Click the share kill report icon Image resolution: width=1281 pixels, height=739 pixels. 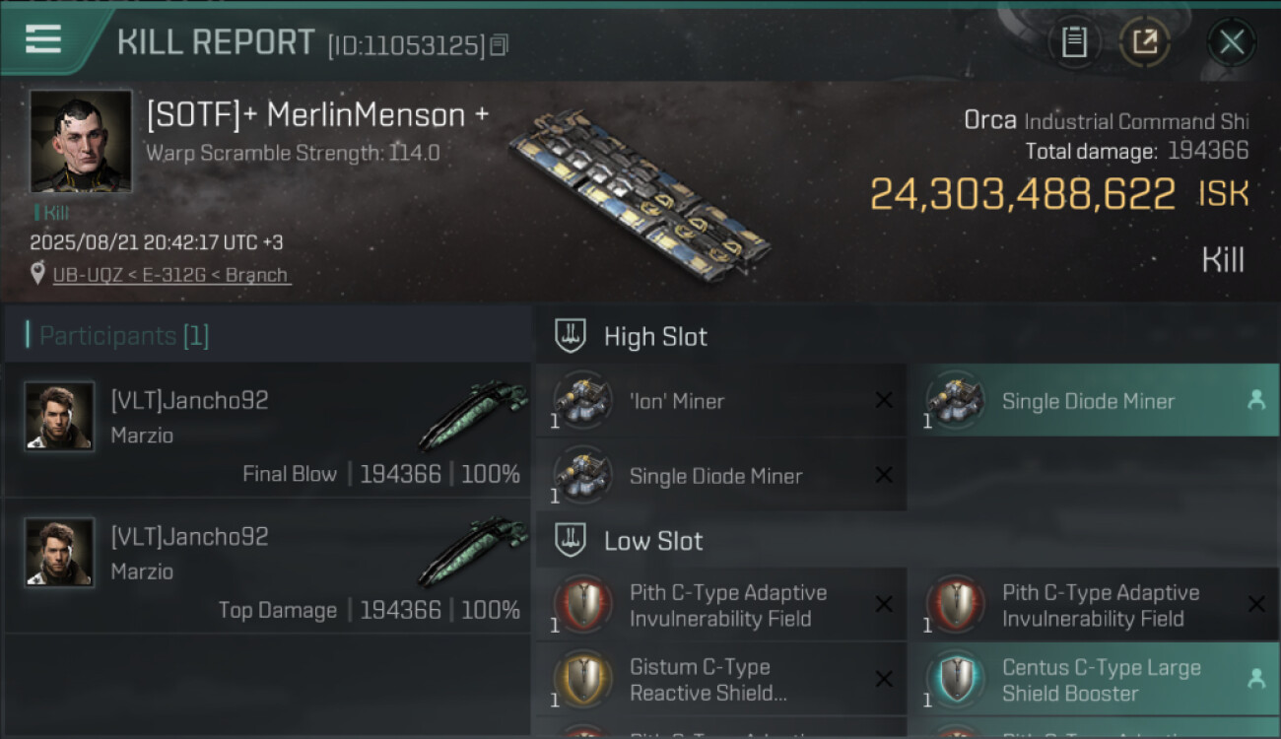pyautogui.click(x=1144, y=41)
